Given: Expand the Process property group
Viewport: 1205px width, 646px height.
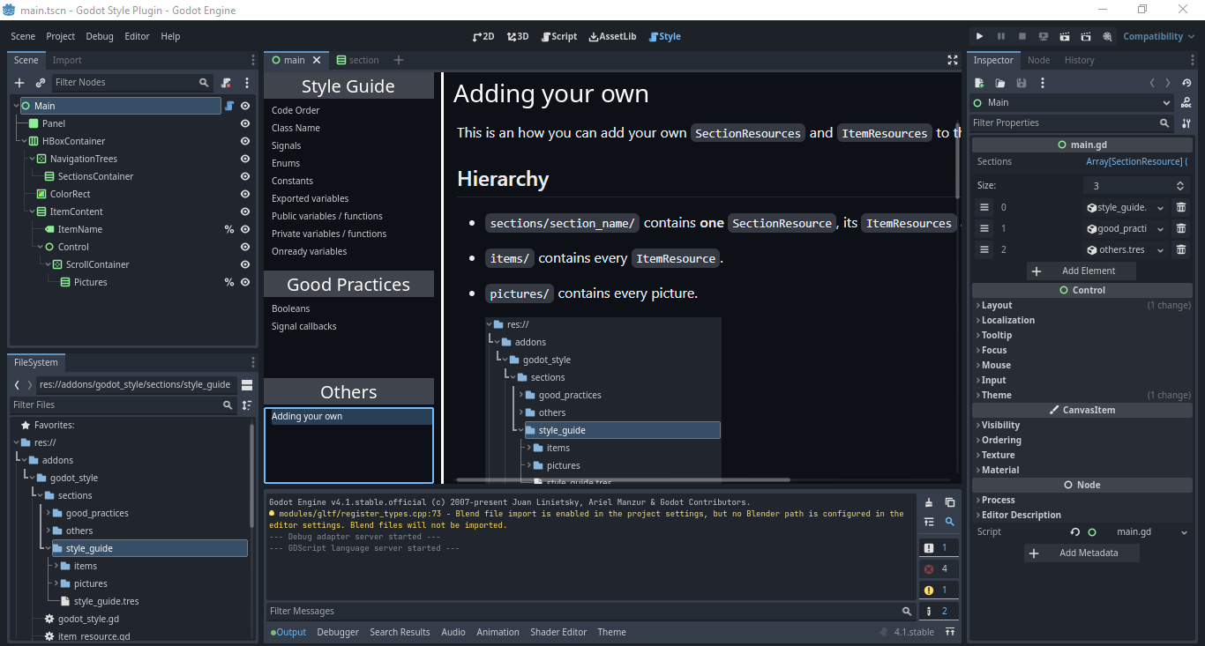Looking at the screenshot, I should (x=998, y=500).
